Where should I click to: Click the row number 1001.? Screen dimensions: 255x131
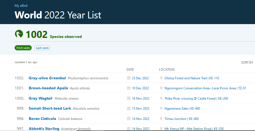pyautogui.click(x=20, y=88)
